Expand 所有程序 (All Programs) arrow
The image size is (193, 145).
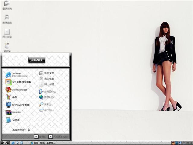point(29,130)
